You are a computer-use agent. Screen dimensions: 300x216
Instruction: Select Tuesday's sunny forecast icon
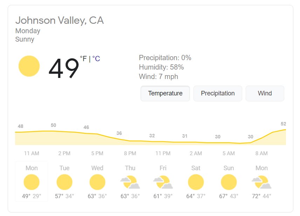[64, 182]
